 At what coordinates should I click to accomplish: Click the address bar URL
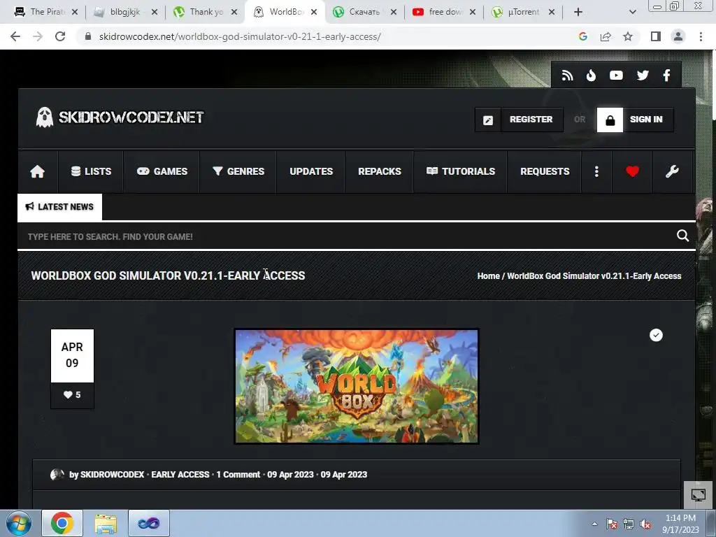pyautogui.click(x=241, y=36)
